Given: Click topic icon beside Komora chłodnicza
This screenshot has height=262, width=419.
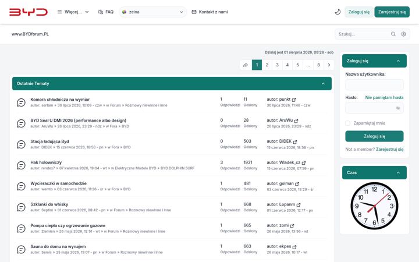Looking at the screenshot, I should tap(21, 102).
